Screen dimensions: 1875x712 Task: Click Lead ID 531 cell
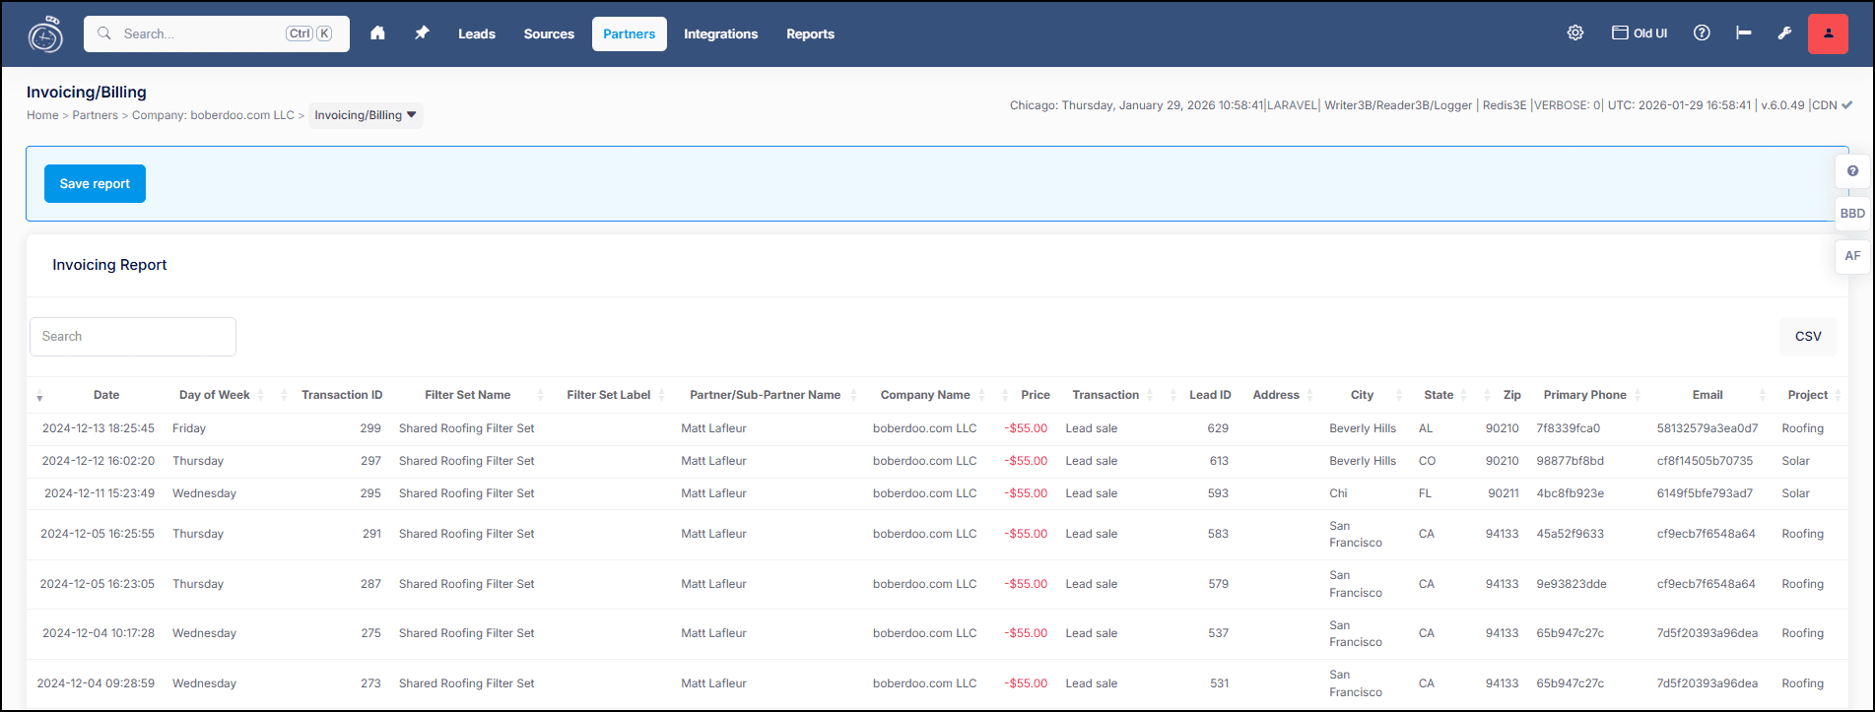(1219, 683)
